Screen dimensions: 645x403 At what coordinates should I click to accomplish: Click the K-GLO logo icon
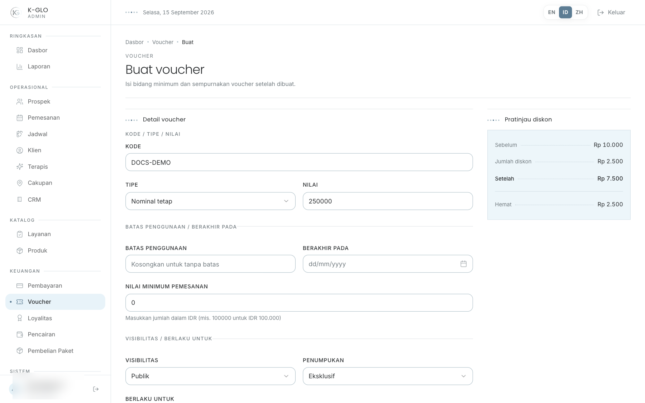click(16, 13)
